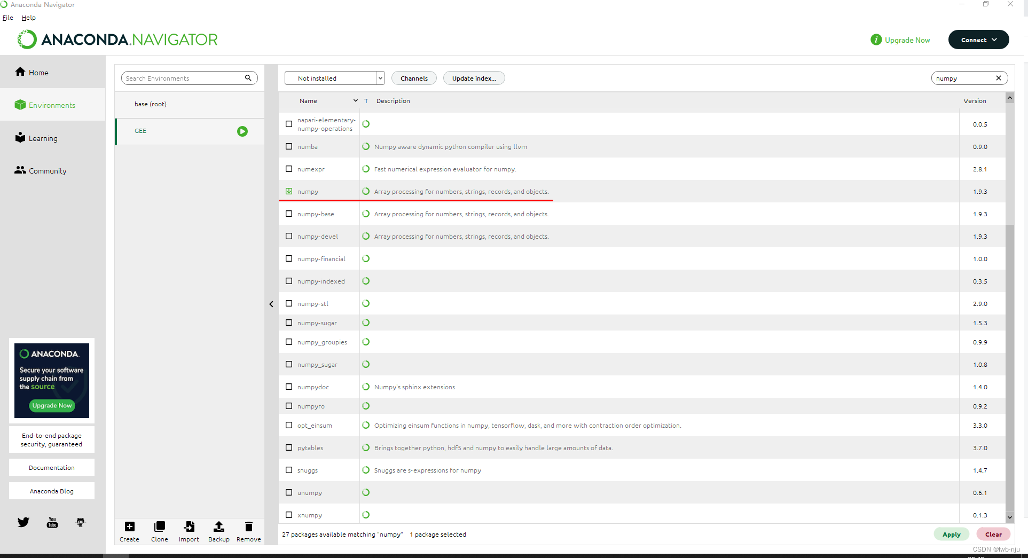Expand the Connect dropdown

978,40
